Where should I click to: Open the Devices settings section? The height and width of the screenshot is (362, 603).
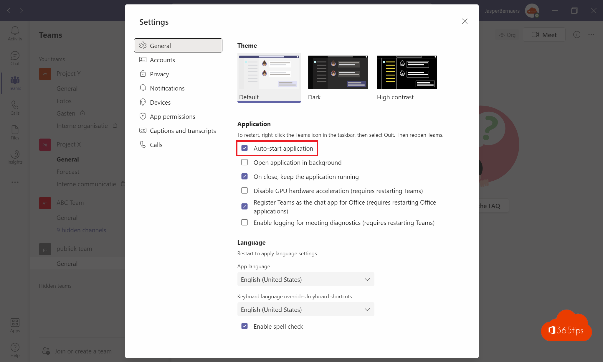pos(160,102)
